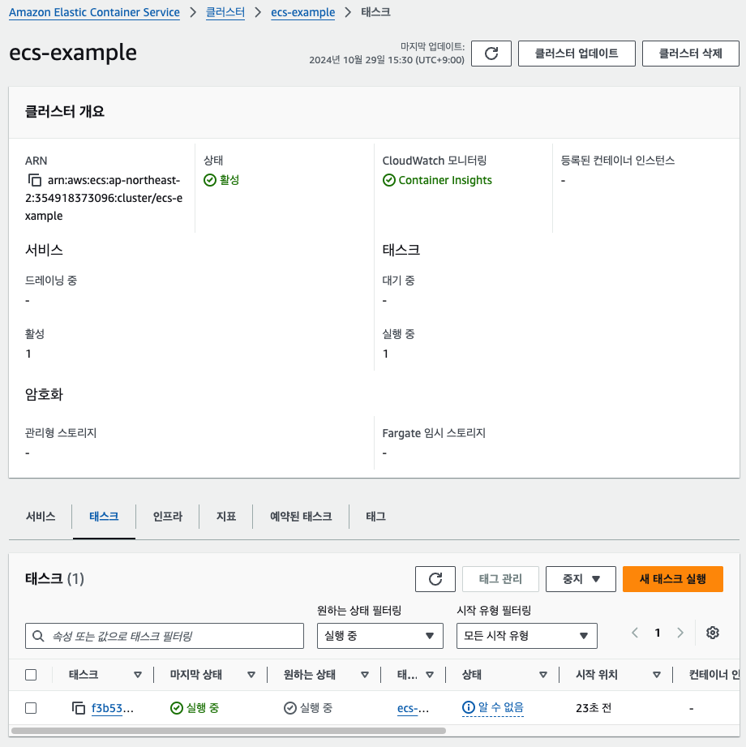Click the horizontal scrollbar under tasks table

[x=229, y=730]
